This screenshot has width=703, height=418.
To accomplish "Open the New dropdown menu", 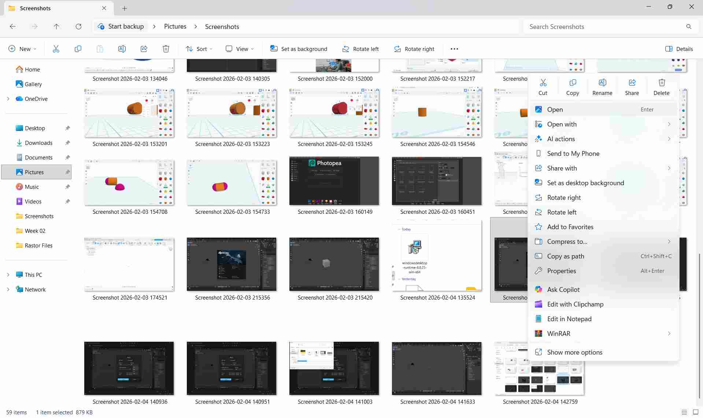I will 22,49.
